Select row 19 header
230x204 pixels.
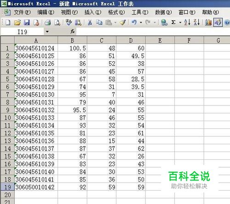[7, 187]
